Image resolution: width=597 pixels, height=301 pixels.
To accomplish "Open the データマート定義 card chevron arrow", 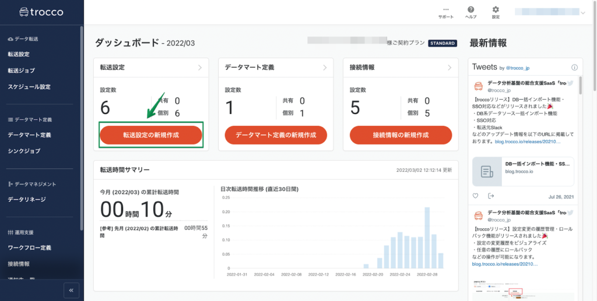I will tap(325, 68).
